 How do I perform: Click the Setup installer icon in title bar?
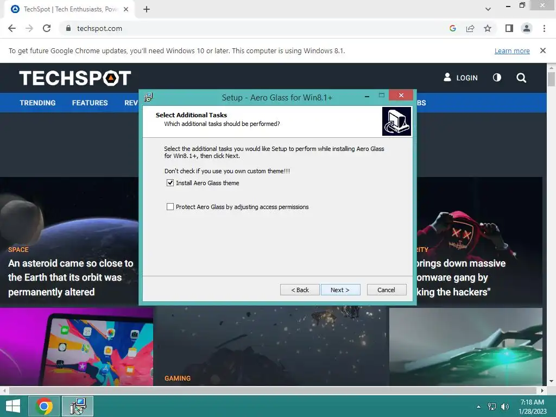tap(149, 97)
